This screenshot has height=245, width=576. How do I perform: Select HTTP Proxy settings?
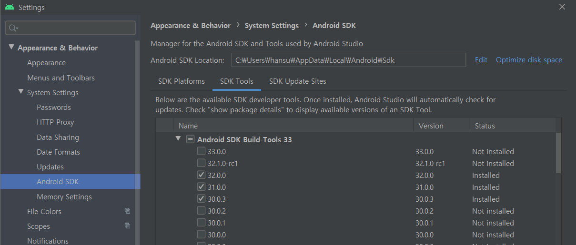coord(55,122)
